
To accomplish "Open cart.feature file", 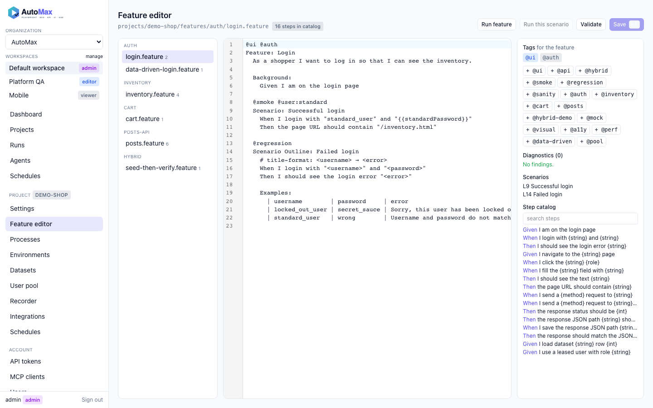I will 168,119.
